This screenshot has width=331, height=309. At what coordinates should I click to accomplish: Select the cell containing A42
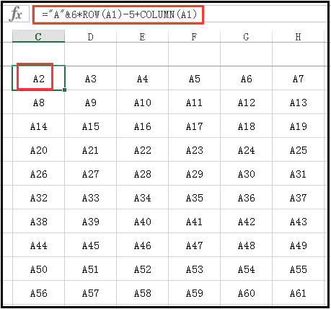coord(246,221)
